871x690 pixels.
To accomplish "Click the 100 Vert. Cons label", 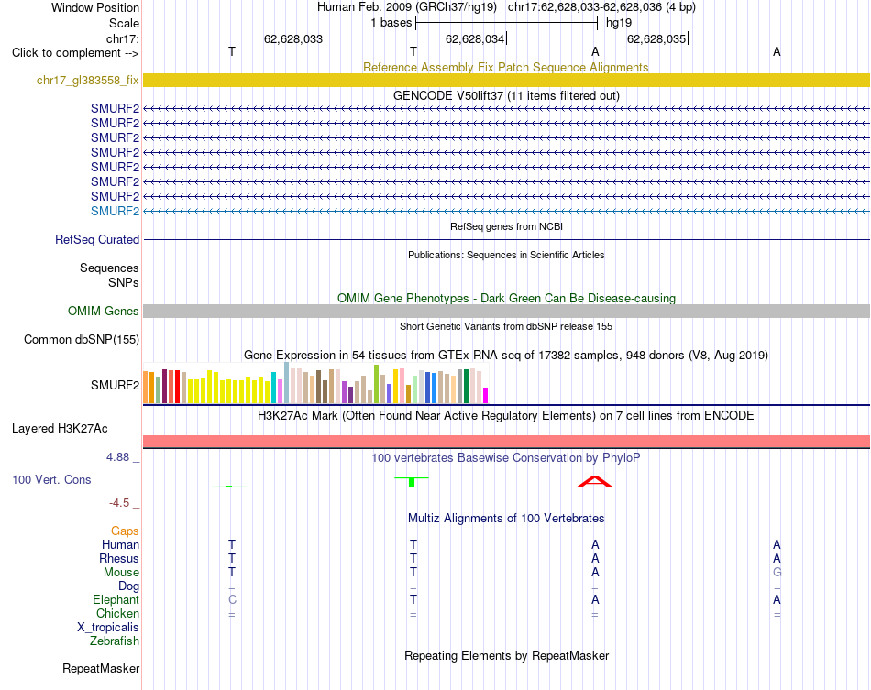I will [x=51, y=479].
